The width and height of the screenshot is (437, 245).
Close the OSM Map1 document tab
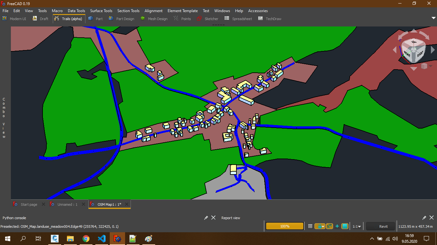pos(127,204)
